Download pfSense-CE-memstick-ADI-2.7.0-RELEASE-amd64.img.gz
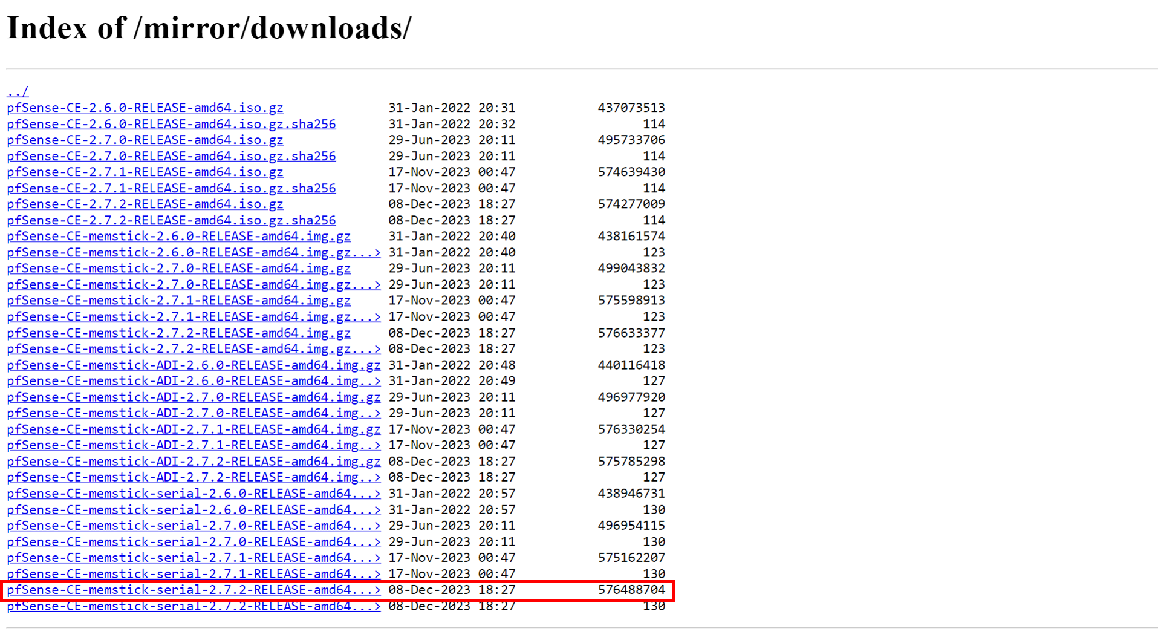Screen dimensions: 1158x640 [194, 397]
